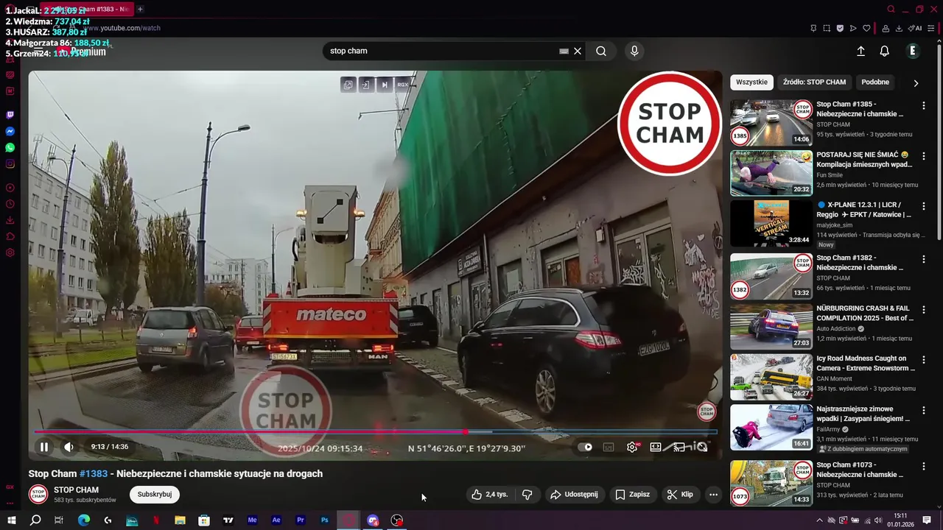This screenshot has width=943, height=530.
Task: Open Twitch in browser sidebar
Action: click(10, 115)
